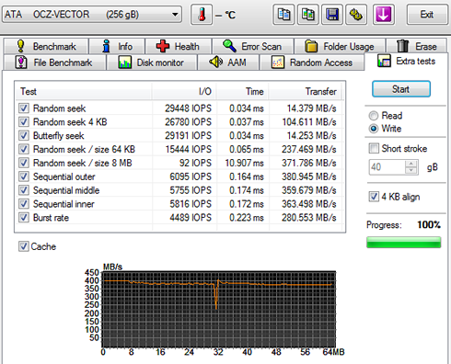451x364 pixels.
Task: Click the green progress bar
Action: click(404, 243)
